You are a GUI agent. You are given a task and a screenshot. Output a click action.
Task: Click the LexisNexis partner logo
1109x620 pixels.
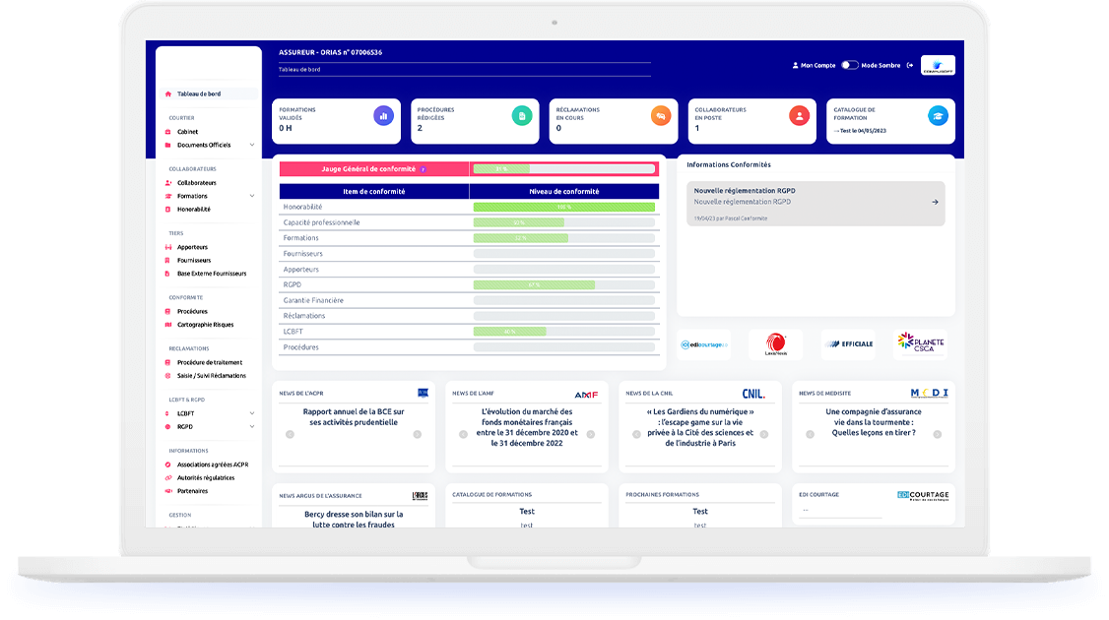(x=776, y=343)
